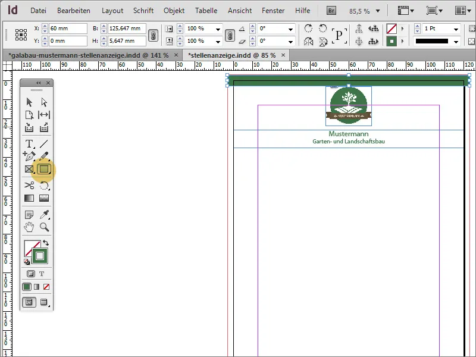Viewport: 476px width, 357px height.
Task: Open the rotation angle dropdown
Action: 290,29
